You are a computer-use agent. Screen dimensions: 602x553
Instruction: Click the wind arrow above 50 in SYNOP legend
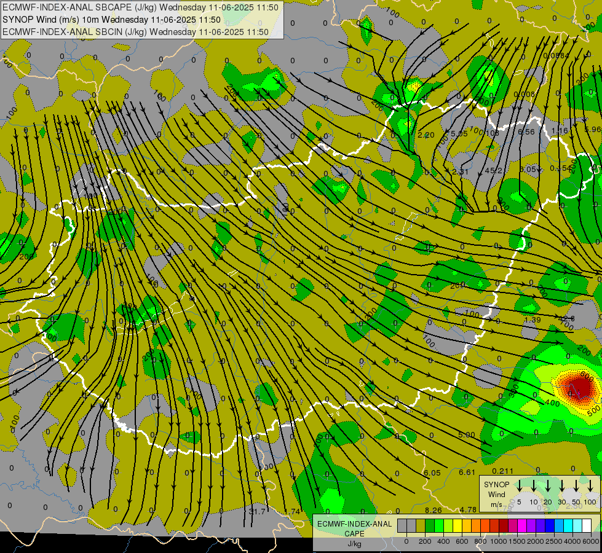coord(576,486)
